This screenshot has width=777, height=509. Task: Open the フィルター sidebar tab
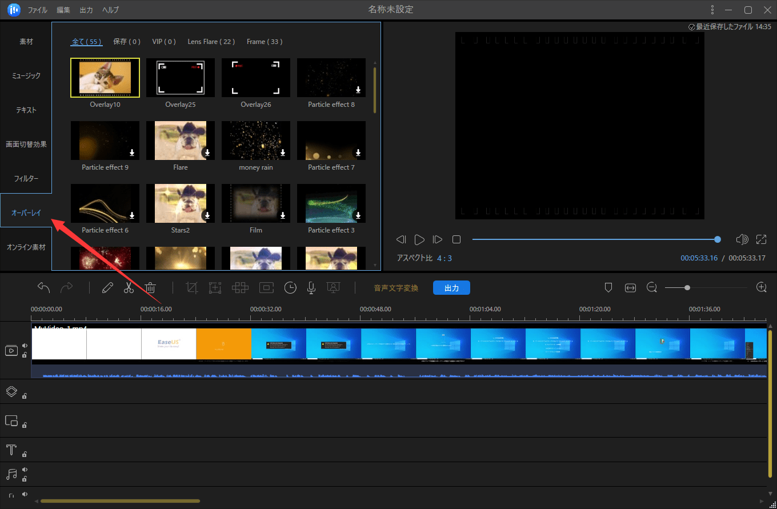point(26,179)
